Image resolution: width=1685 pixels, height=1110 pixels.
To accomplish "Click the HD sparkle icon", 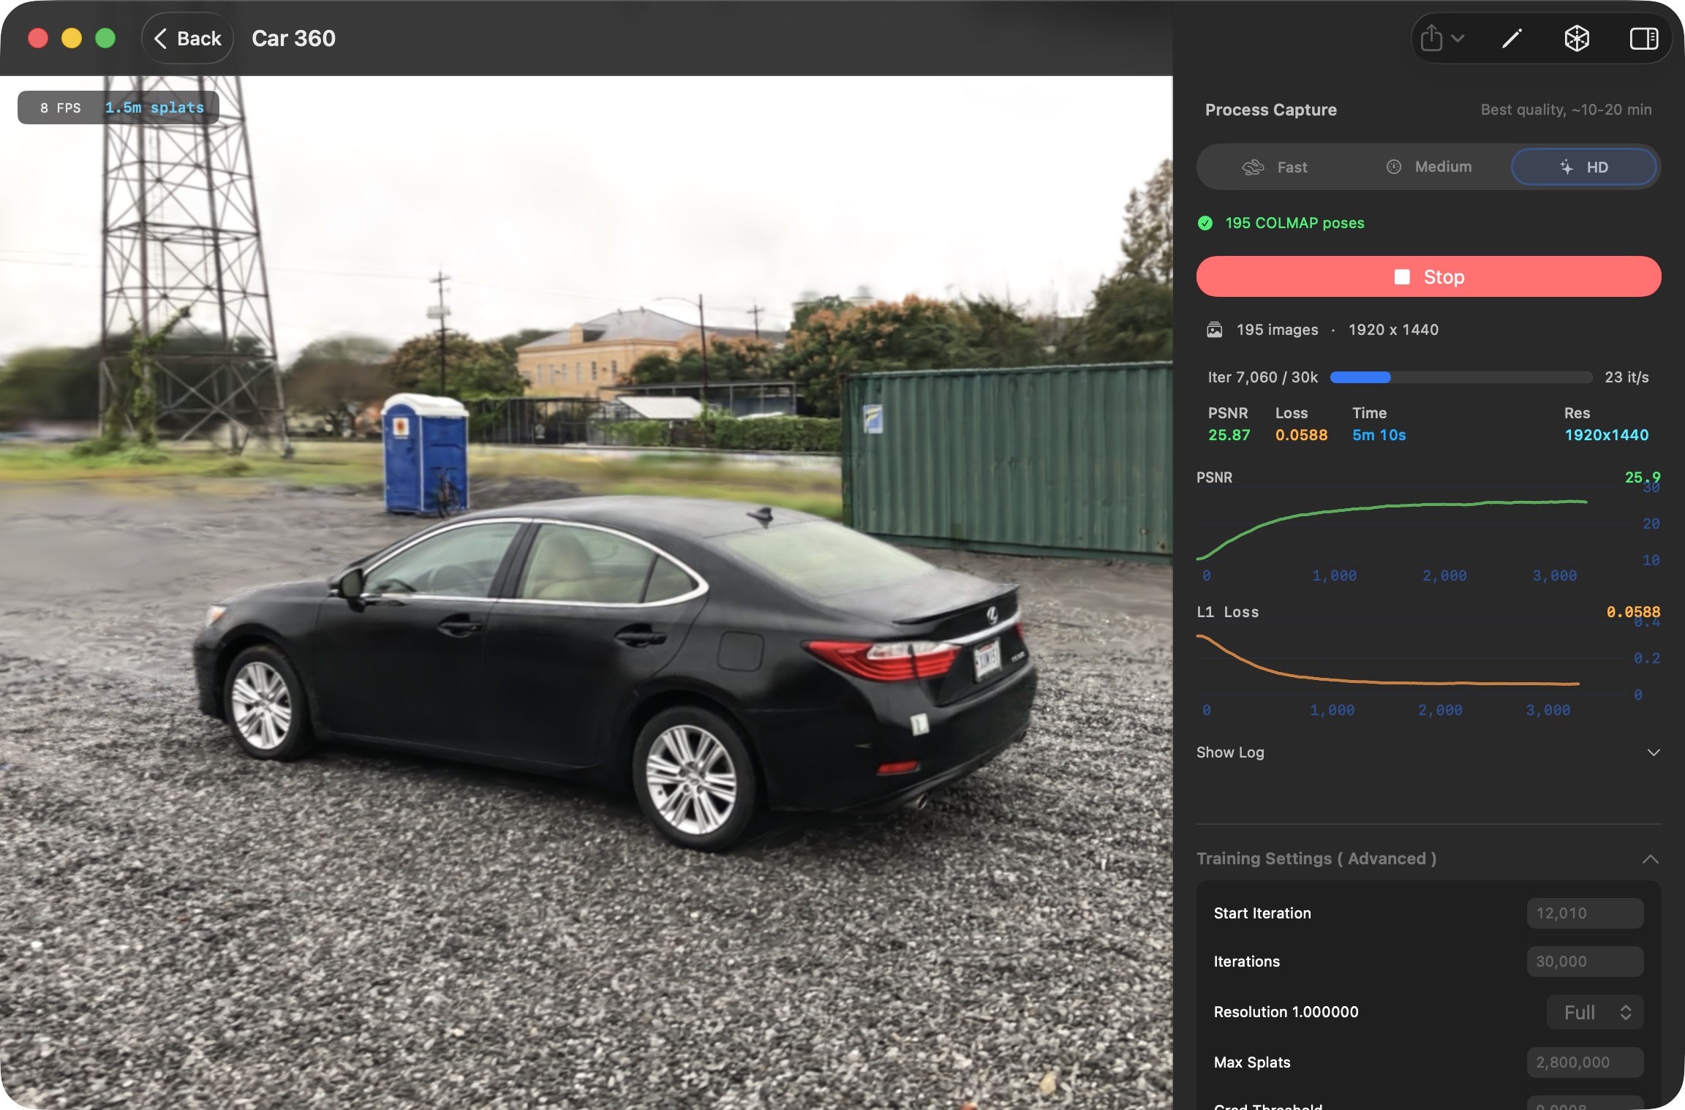I will pyautogui.click(x=1565, y=167).
